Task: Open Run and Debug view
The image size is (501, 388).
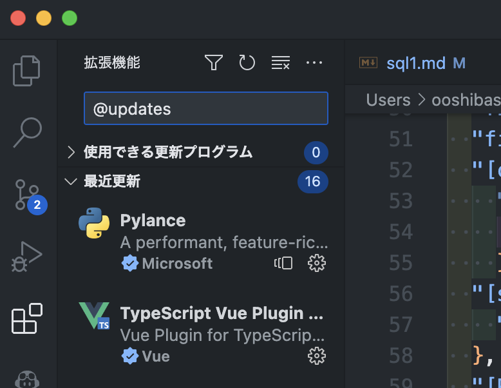Action: pos(27,257)
